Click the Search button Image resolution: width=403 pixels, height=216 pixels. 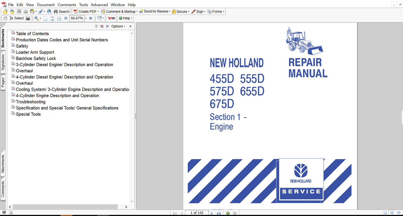point(61,12)
